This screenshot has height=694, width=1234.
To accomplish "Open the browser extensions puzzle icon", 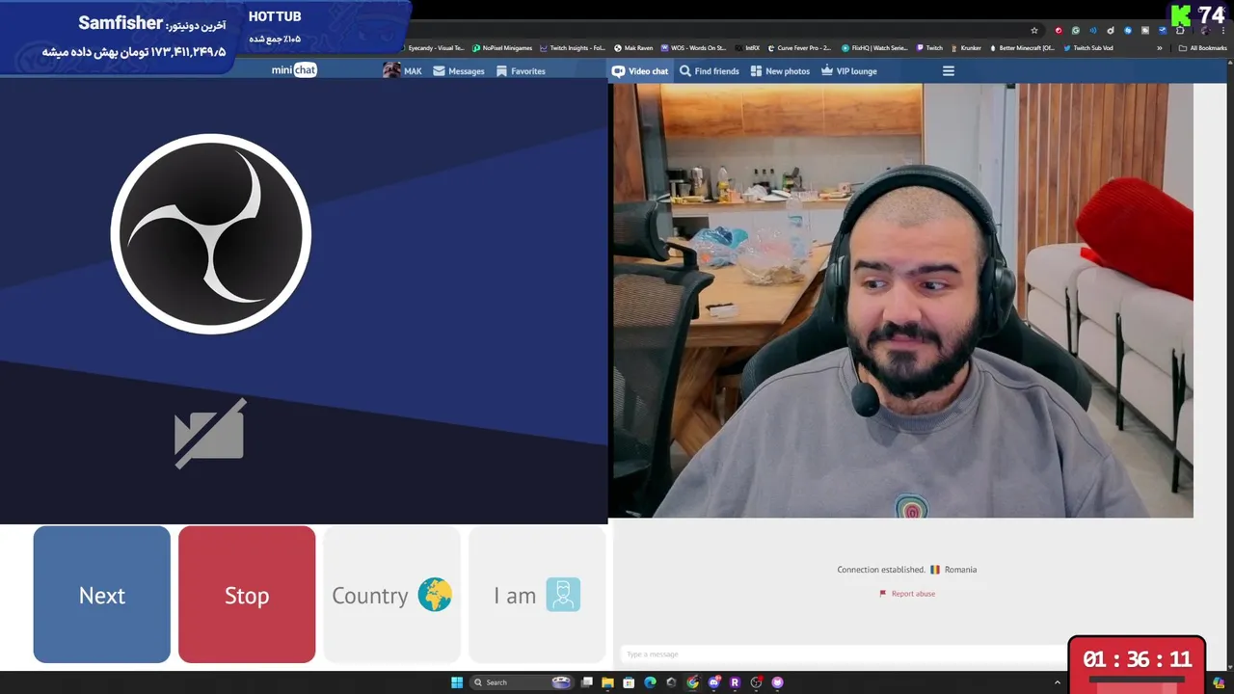I will (x=1180, y=31).
